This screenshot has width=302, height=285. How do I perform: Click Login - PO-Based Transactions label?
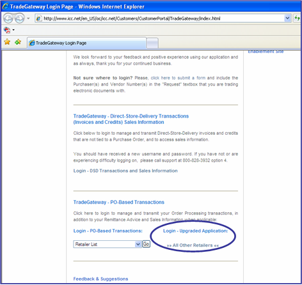(108, 231)
